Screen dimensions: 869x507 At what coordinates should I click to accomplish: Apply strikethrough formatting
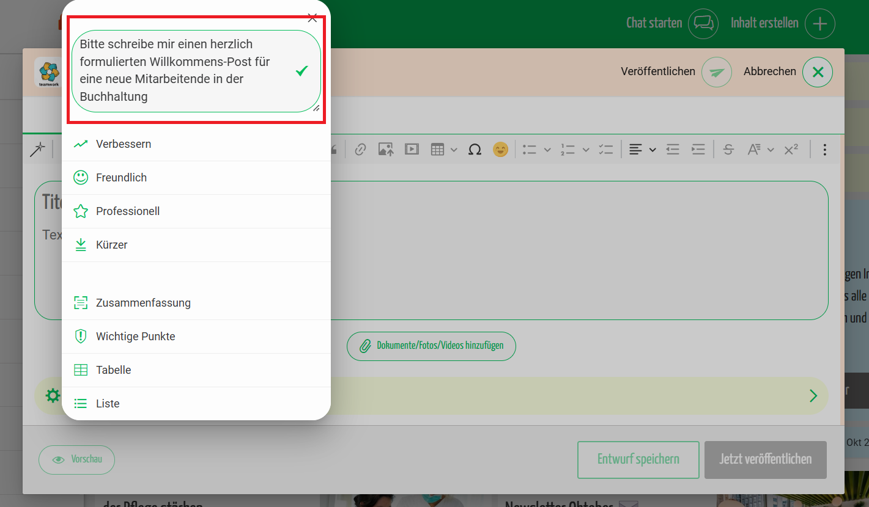728,150
